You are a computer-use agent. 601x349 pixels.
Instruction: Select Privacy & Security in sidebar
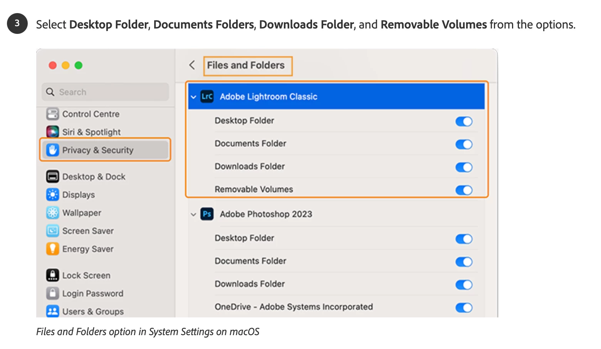105,150
